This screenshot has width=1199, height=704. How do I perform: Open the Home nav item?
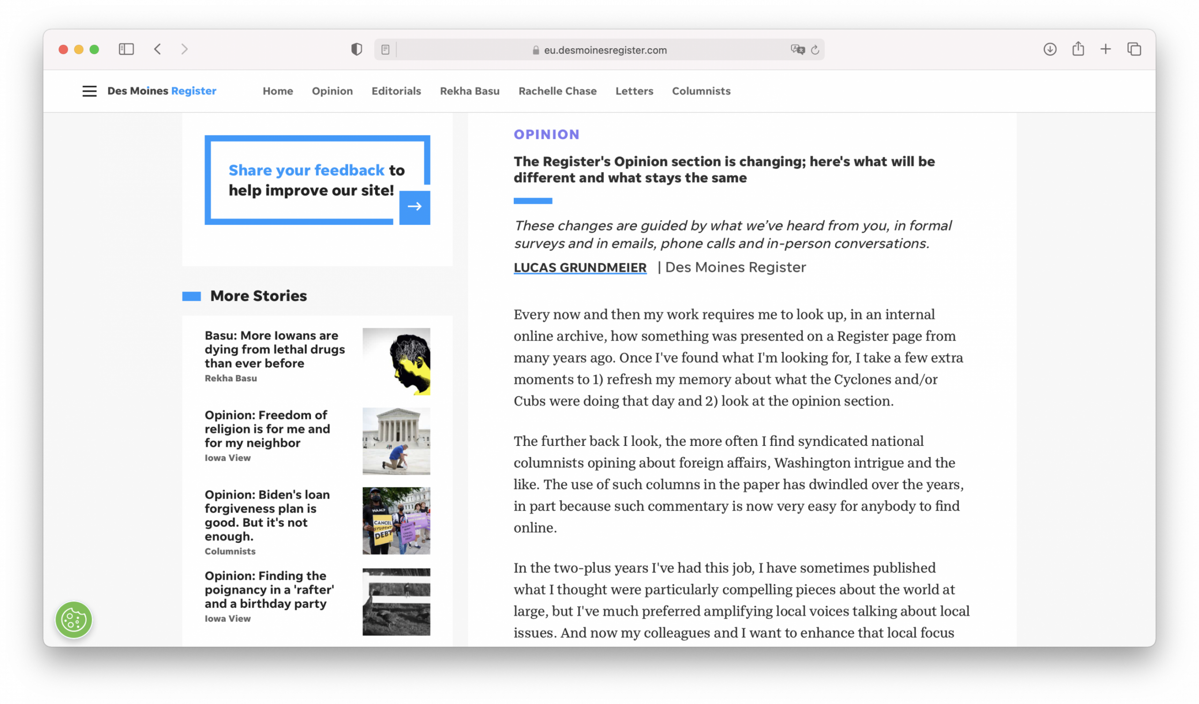tap(278, 91)
